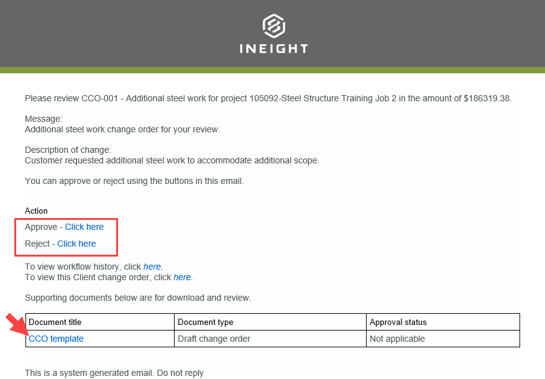This screenshot has width=545, height=379.
Task: Open the workflow history link
Action: [x=152, y=267]
